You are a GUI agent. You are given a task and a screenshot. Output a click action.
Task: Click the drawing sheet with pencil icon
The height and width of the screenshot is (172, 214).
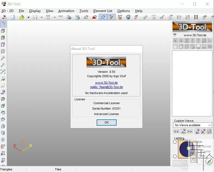click(78, 17)
